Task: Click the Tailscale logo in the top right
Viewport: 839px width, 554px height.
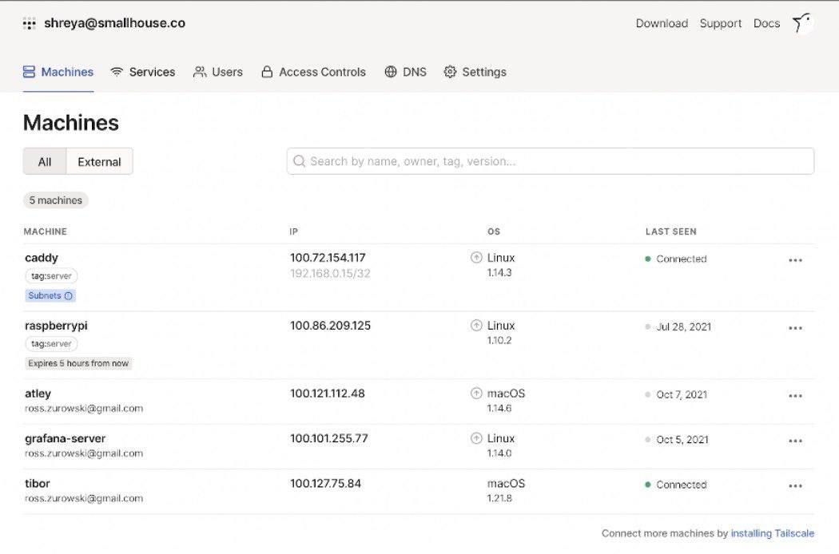Action: (x=801, y=23)
